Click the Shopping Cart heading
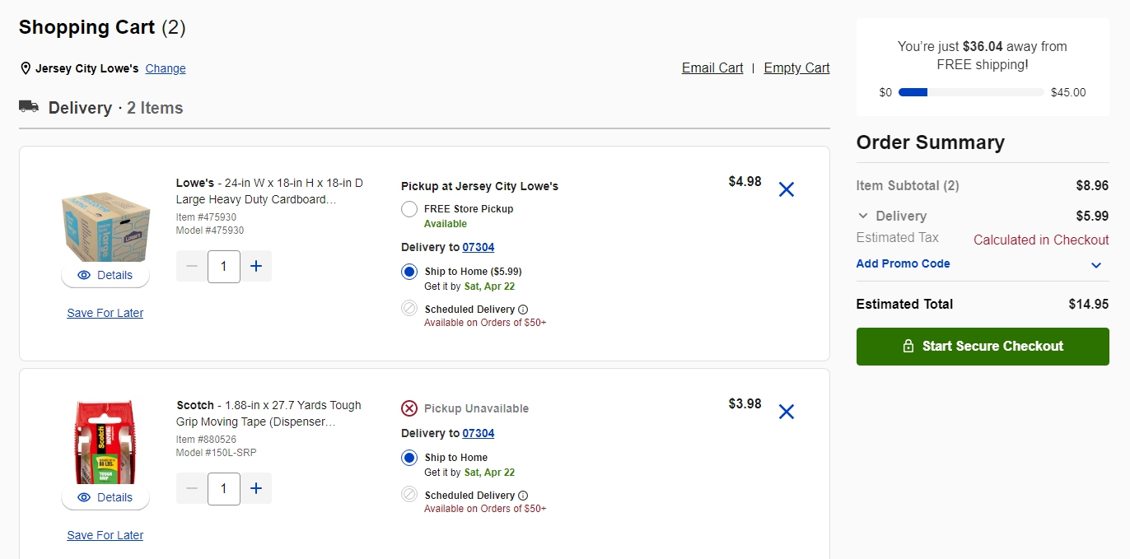 [x=102, y=27]
